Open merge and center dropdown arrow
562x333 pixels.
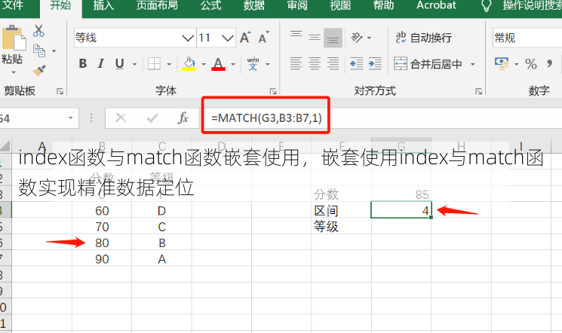click(x=473, y=65)
